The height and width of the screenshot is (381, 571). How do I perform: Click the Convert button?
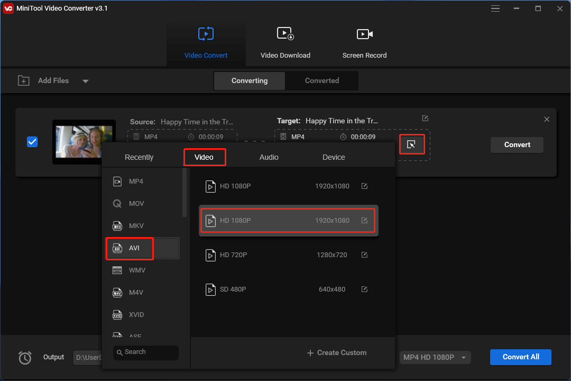(x=517, y=145)
